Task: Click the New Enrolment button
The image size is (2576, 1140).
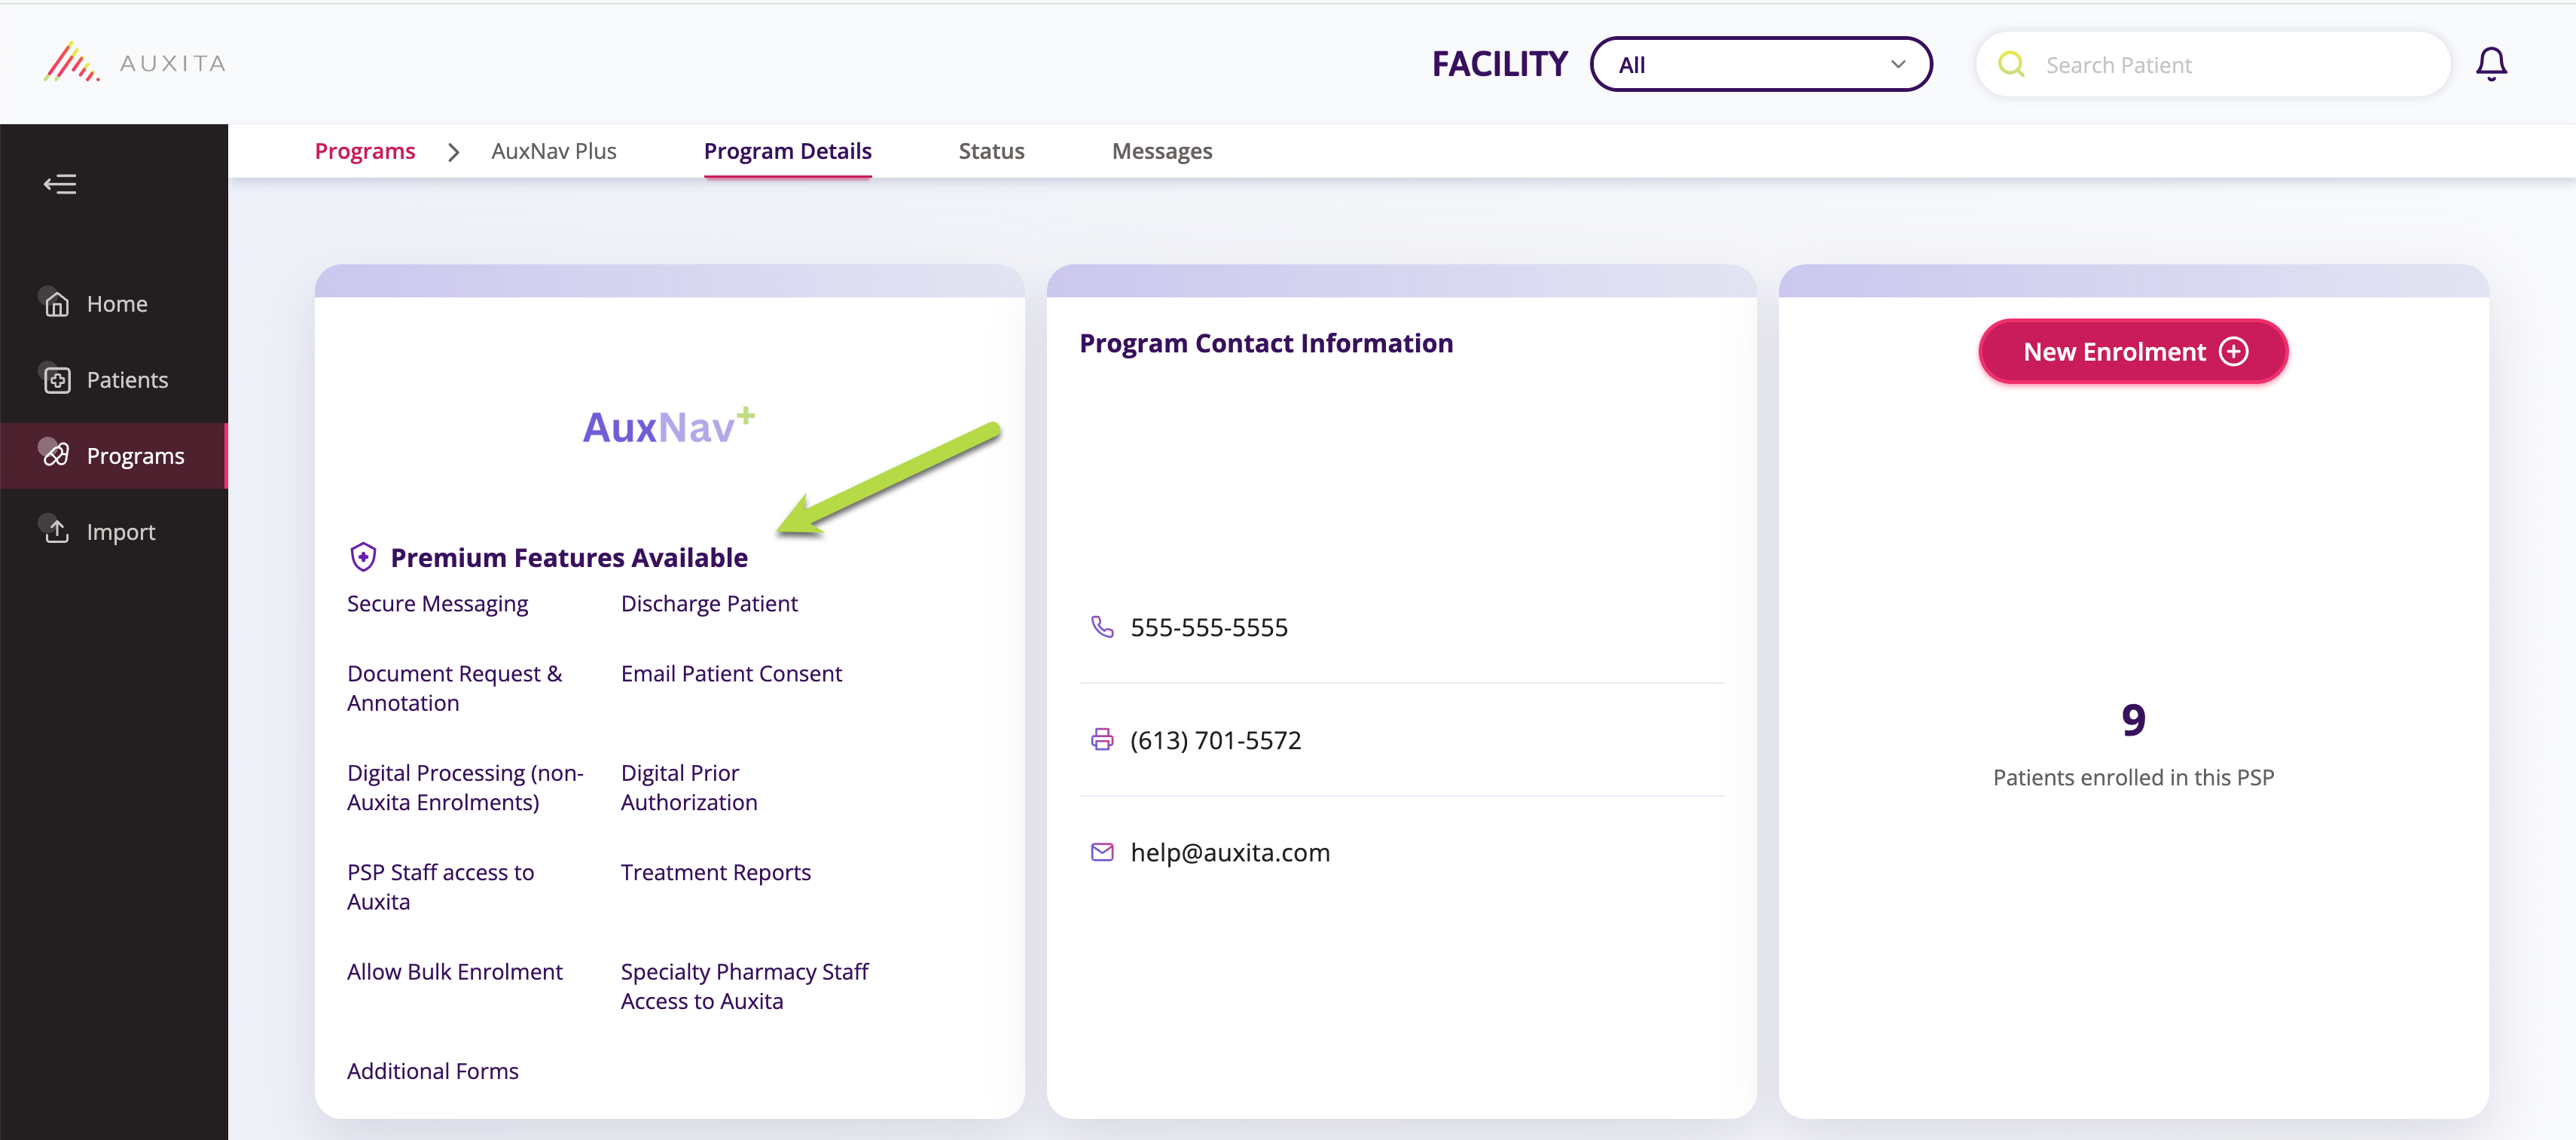Action: [2132, 351]
